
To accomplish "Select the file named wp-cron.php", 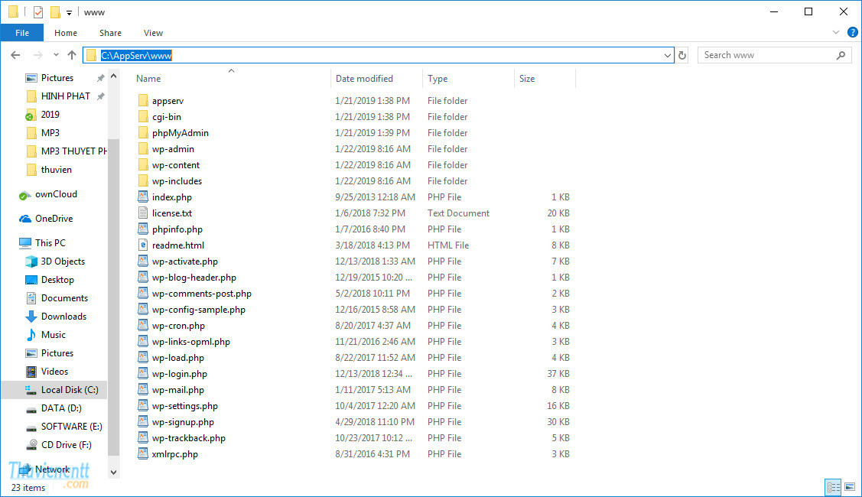I will click(179, 326).
